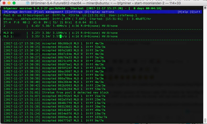
Task: Click the Block: ...607a3c43f834d007 text
Action: pos(26,19)
